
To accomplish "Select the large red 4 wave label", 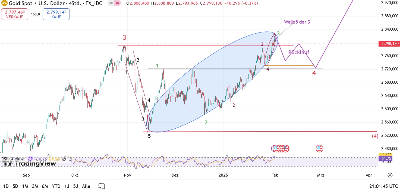I will [314, 73].
